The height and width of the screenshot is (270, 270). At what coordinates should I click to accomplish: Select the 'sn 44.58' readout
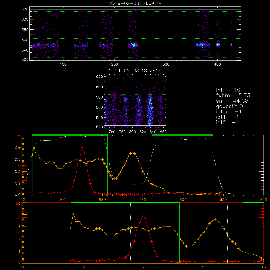[x=232, y=101]
